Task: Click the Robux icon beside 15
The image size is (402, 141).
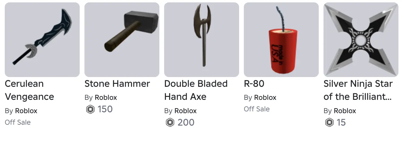Action: (329, 122)
